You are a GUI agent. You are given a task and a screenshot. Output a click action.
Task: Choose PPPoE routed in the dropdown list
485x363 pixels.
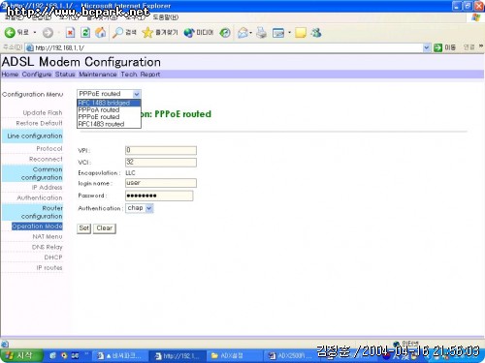[109, 117]
